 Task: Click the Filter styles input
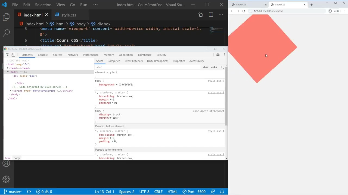pyautogui.click(x=147, y=67)
